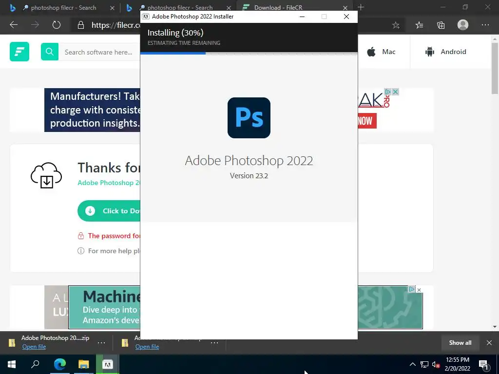
Task: Open options for first zip download
Action: 101,343
